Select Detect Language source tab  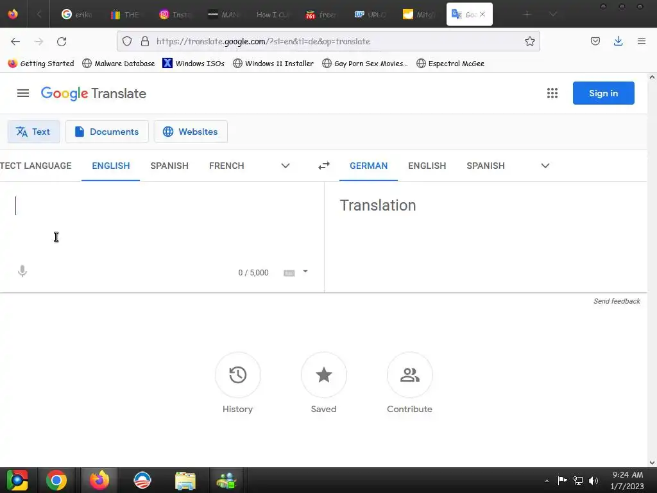(x=36, y=166)
